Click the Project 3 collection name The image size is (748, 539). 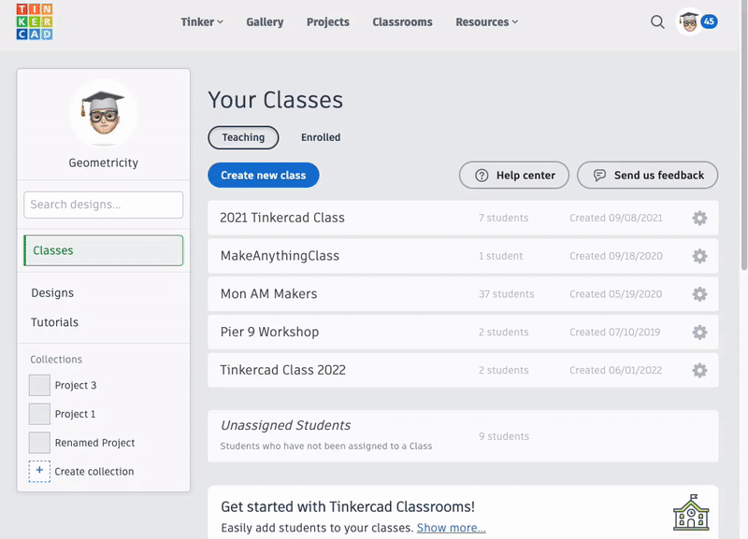coord(76,385)
